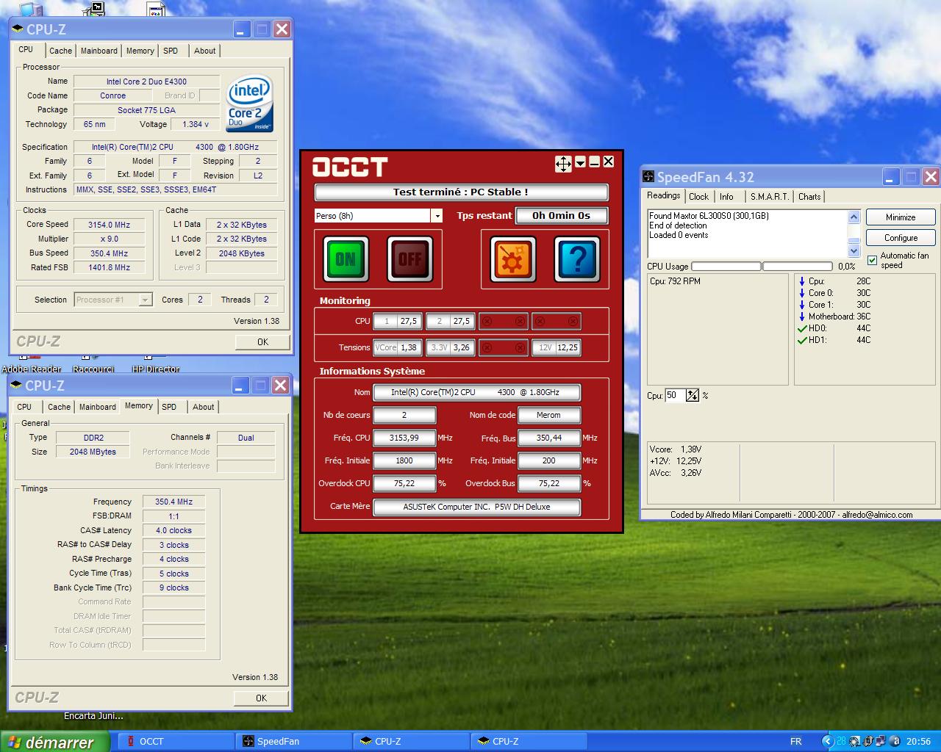The image size is (941, 752).
Task: Click the HD0 temperature checkmark in SpeedFan
Action: pos(802,328)
